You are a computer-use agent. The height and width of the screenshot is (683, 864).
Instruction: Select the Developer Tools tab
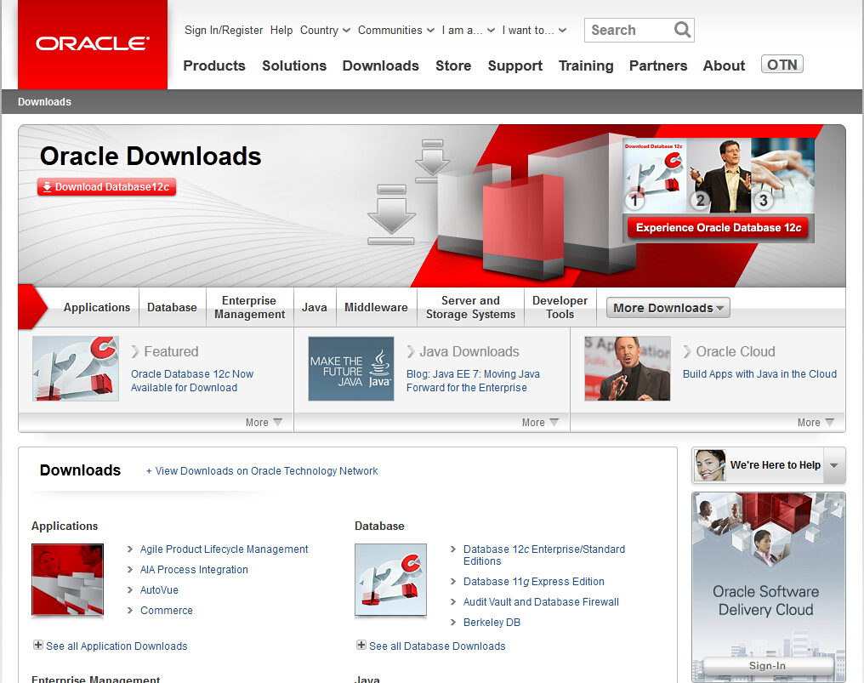pos(560,307)
